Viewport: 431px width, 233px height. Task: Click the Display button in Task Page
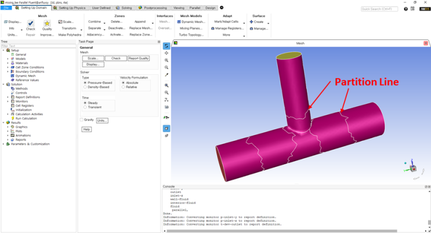point(93,64)
